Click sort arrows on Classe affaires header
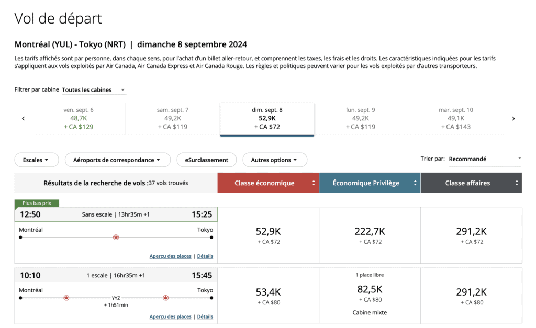536x328 pixels. click(516, 183)
